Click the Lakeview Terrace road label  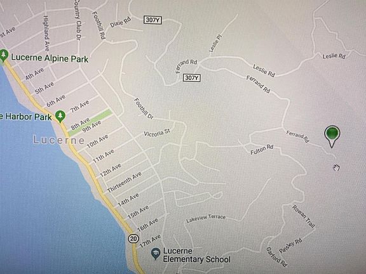[206, 218]
